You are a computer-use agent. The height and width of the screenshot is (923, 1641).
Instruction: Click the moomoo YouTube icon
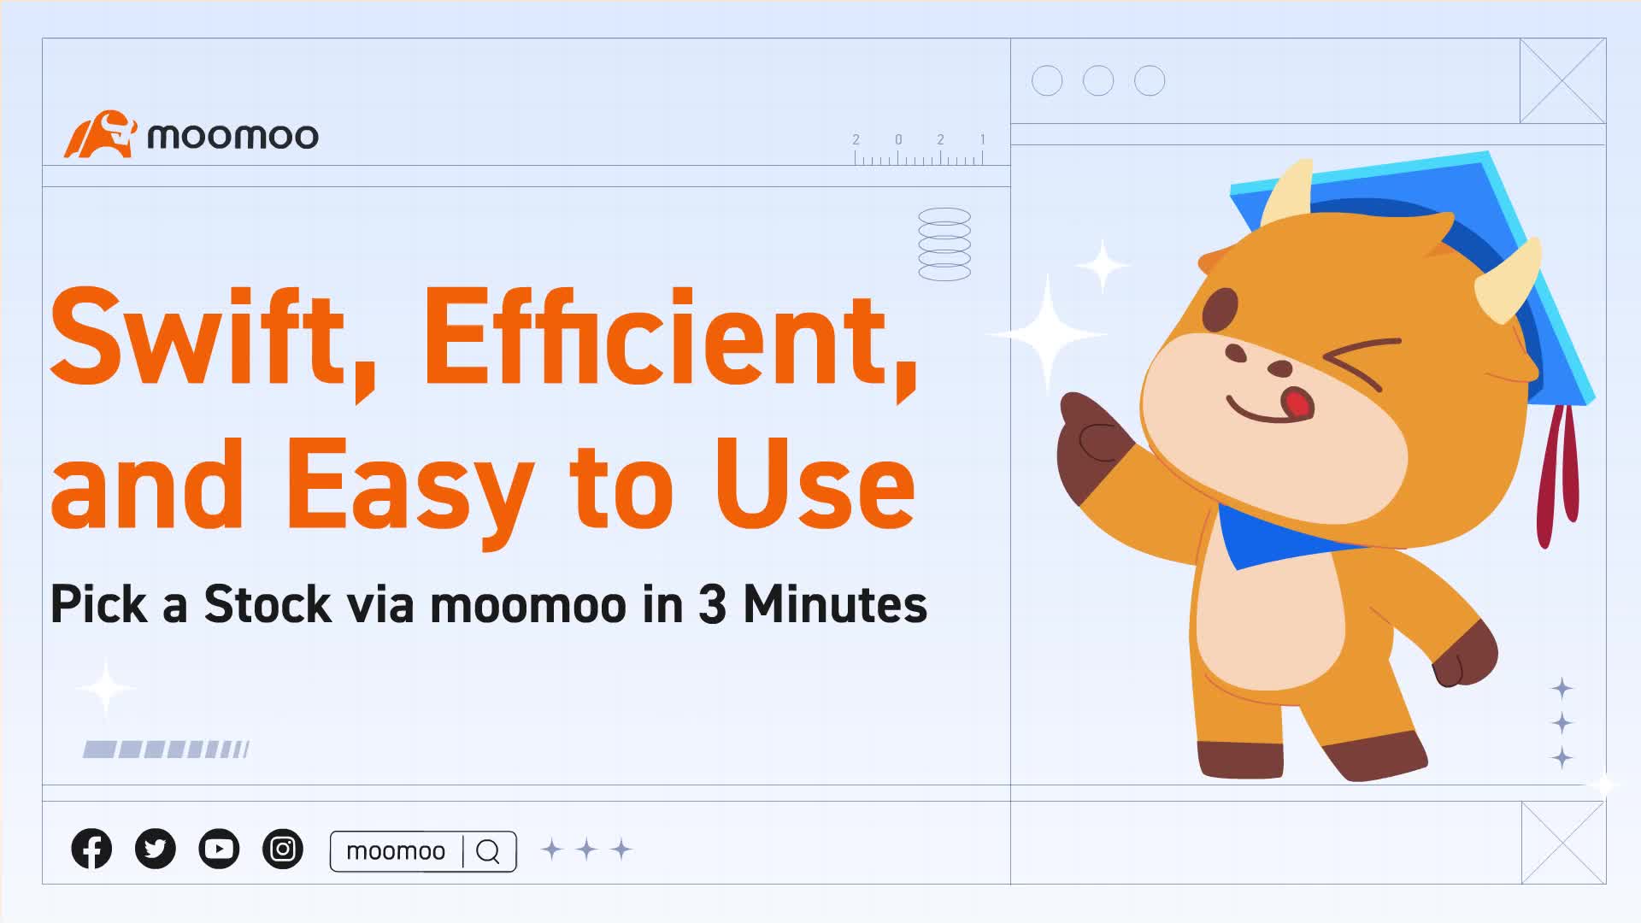point(219,850)
